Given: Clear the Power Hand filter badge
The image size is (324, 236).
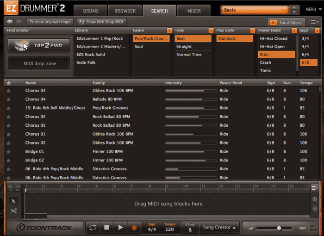Looking at the screenshot, I should [294, 31].
